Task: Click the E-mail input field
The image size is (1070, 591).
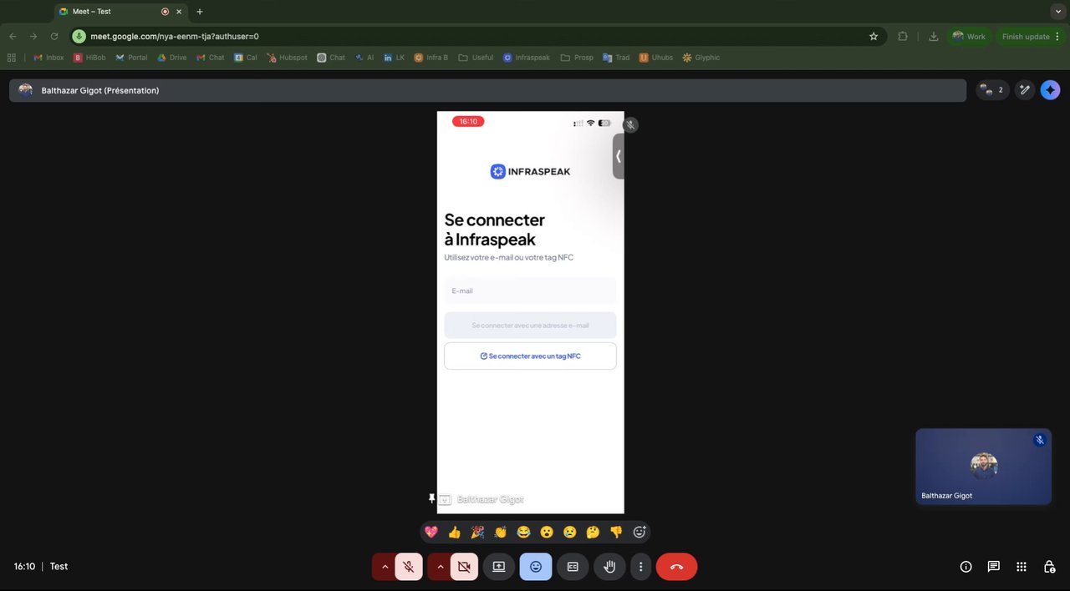Action: click(x=530, y=290)
